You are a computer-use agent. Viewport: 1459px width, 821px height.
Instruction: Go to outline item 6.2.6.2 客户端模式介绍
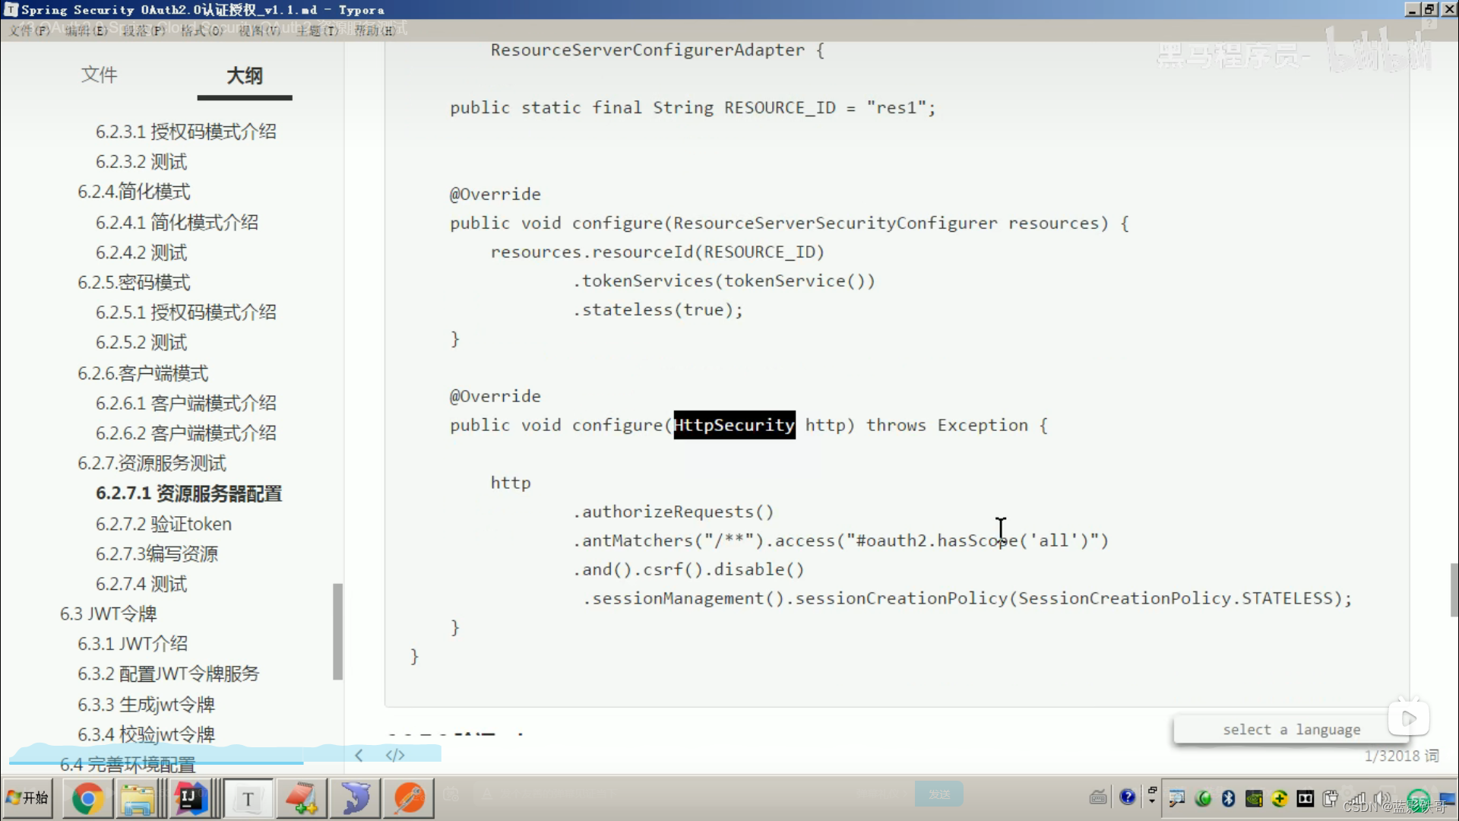coord(186,433)
